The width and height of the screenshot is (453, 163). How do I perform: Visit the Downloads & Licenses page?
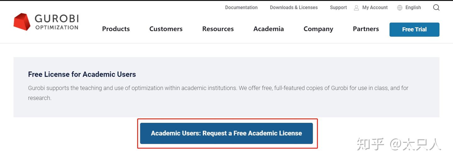(294, 8)
